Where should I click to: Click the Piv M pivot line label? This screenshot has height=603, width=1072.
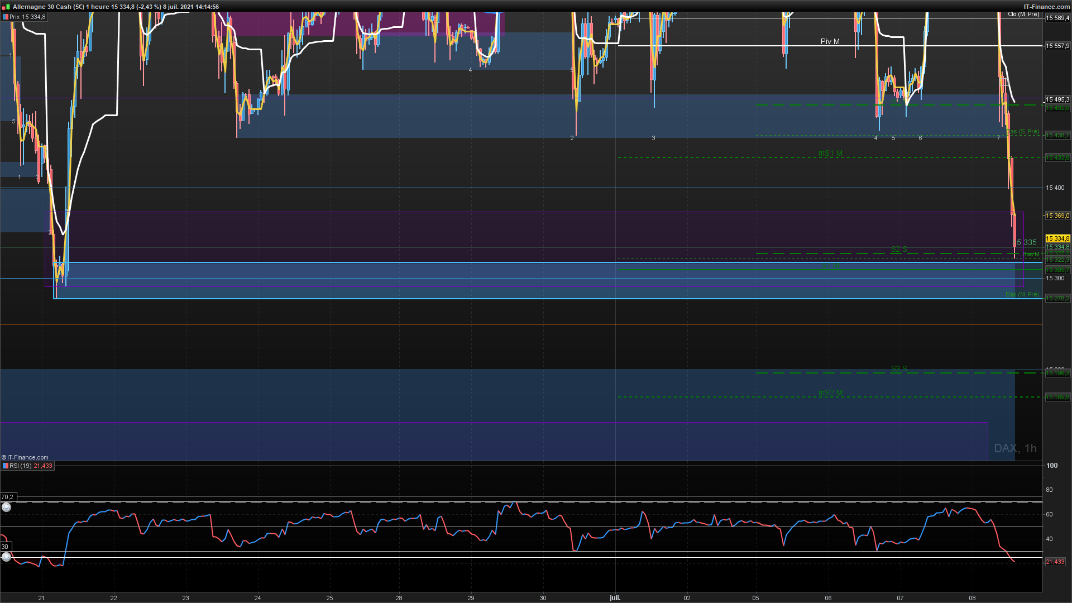point(830,41)
